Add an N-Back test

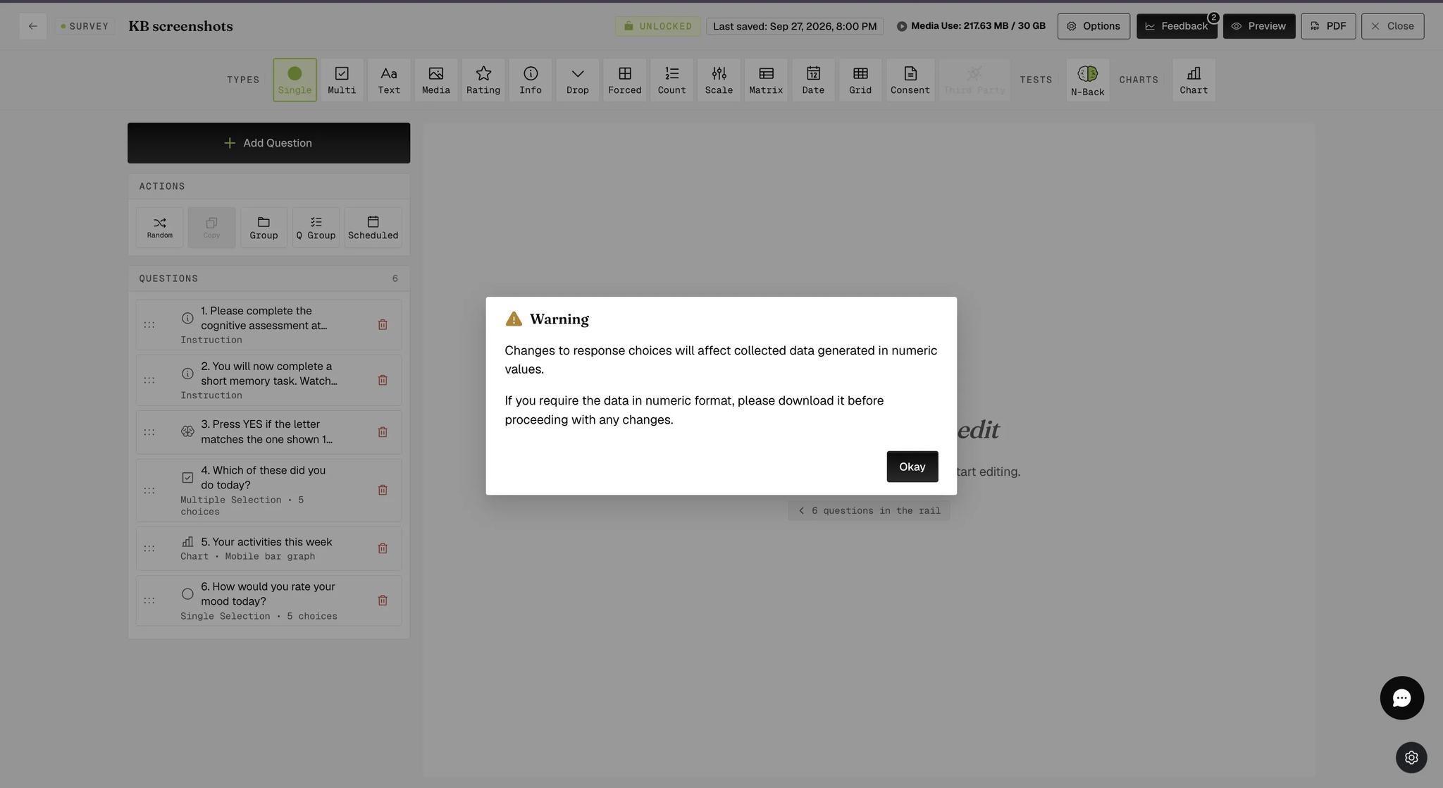(1087, 80)
